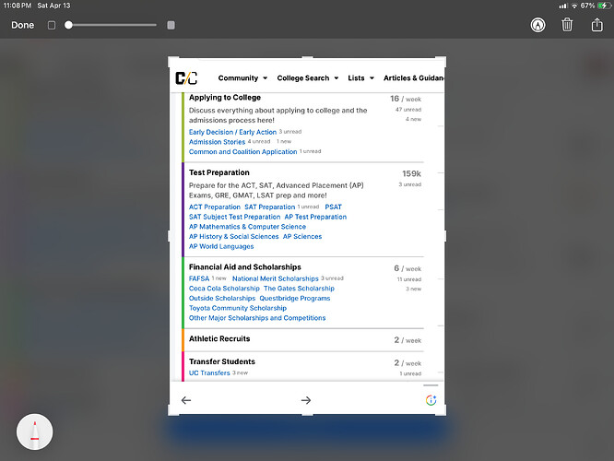Delete screenshot with trash icon

pos(567,25)
